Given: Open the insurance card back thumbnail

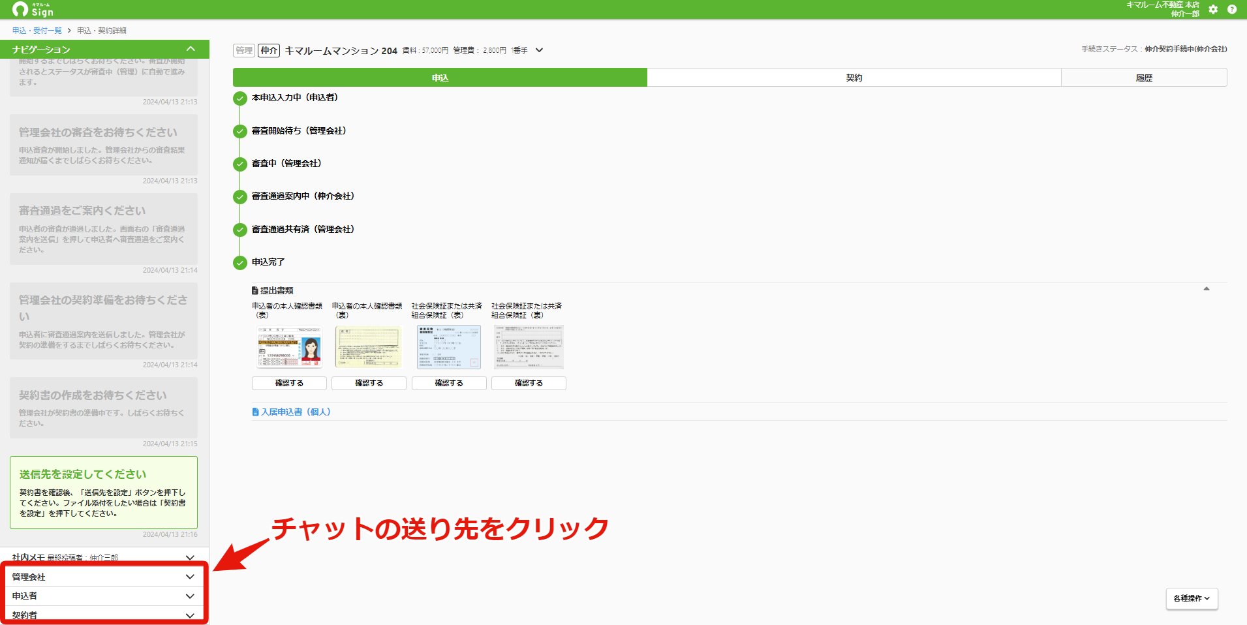Looking at the screenshot, I should (x=529, y=347).
